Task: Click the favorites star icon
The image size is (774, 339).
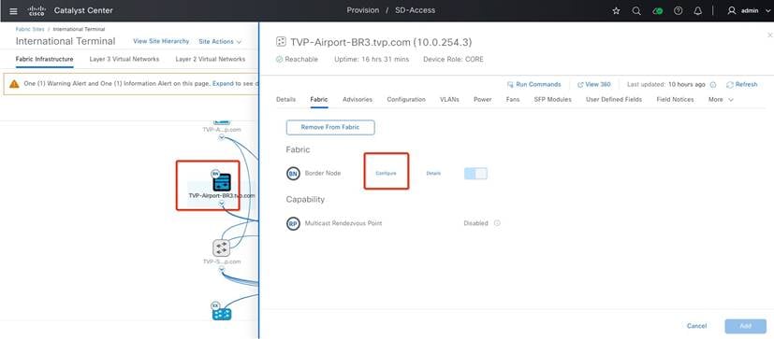Action: (x=616, y=10)
